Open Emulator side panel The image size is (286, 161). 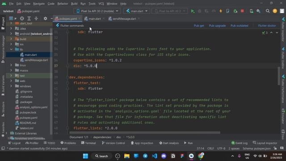[283, 117]
